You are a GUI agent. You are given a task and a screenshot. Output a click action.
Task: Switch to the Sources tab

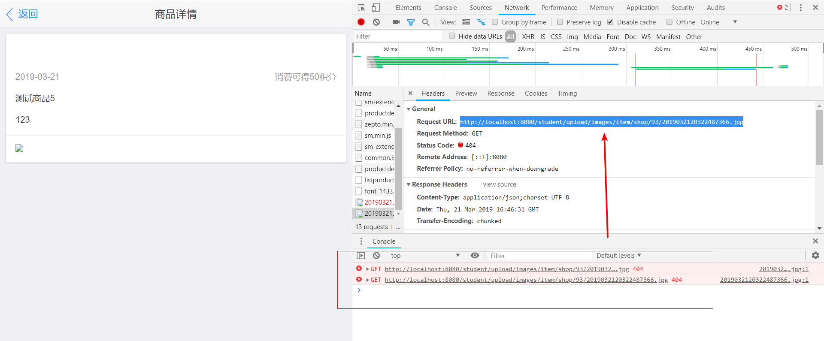[x=481, y=8]
